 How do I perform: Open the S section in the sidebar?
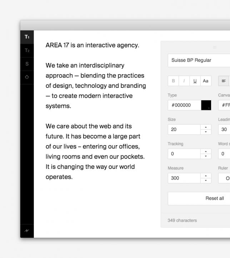pyautogui.click(x=27, y=64)
